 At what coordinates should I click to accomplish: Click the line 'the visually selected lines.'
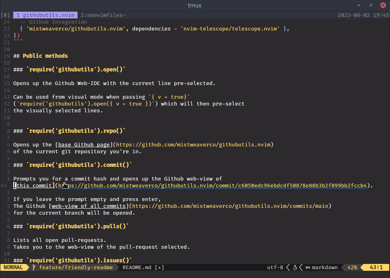point(58,111)
